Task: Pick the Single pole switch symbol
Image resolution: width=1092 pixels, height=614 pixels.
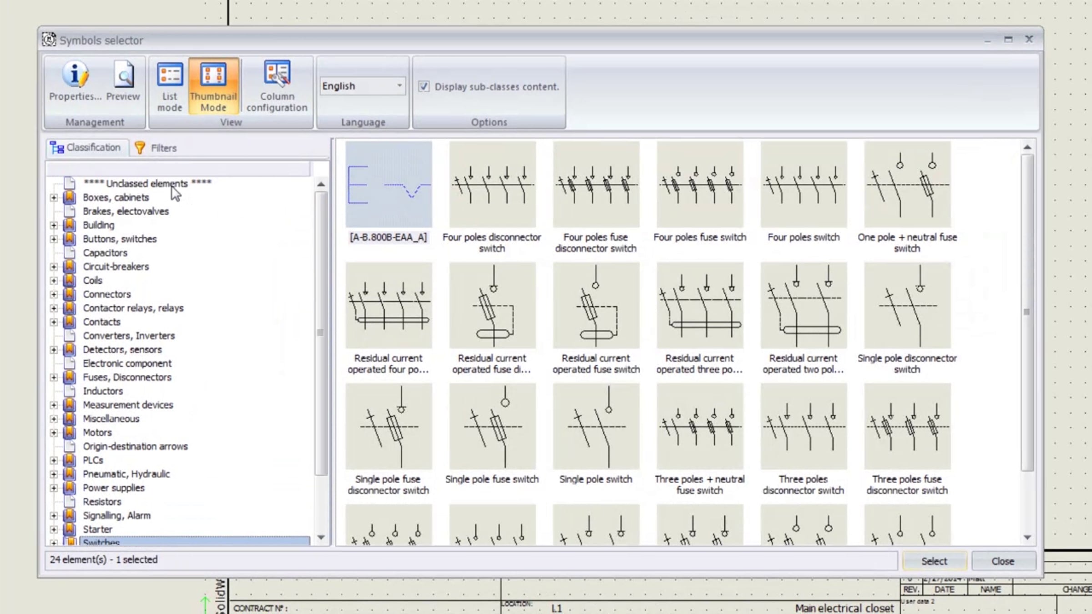Action: [596, 426]
